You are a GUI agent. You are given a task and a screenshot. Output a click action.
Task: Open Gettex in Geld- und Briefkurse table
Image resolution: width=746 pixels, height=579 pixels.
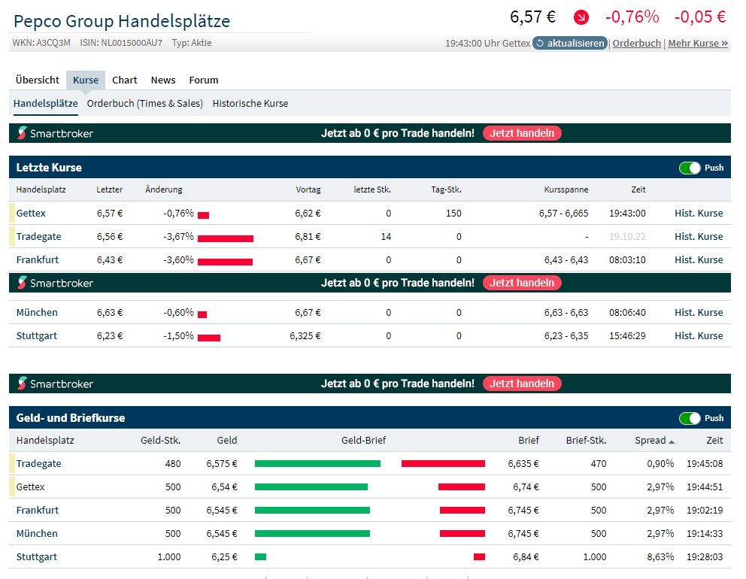tap(30, 487)
